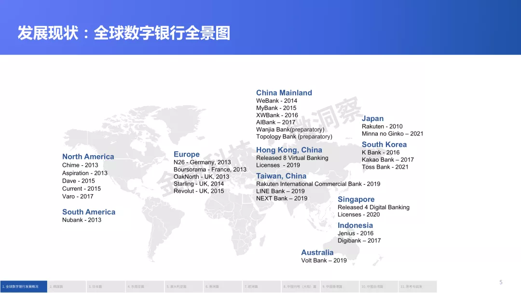This screenshot has width=521, height=293.
Task: Select the Varo - 2017 line
Action: [x=78, y=197]
